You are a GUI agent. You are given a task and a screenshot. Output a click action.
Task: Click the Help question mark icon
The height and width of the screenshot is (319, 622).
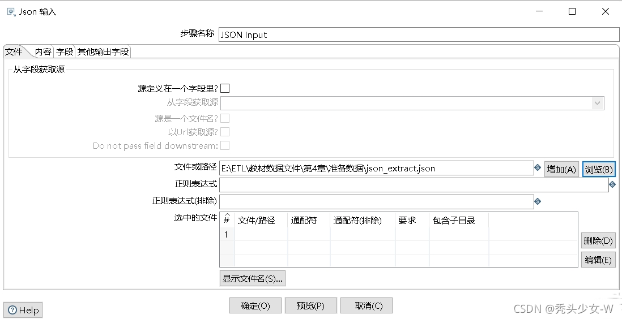click(12, 310)
